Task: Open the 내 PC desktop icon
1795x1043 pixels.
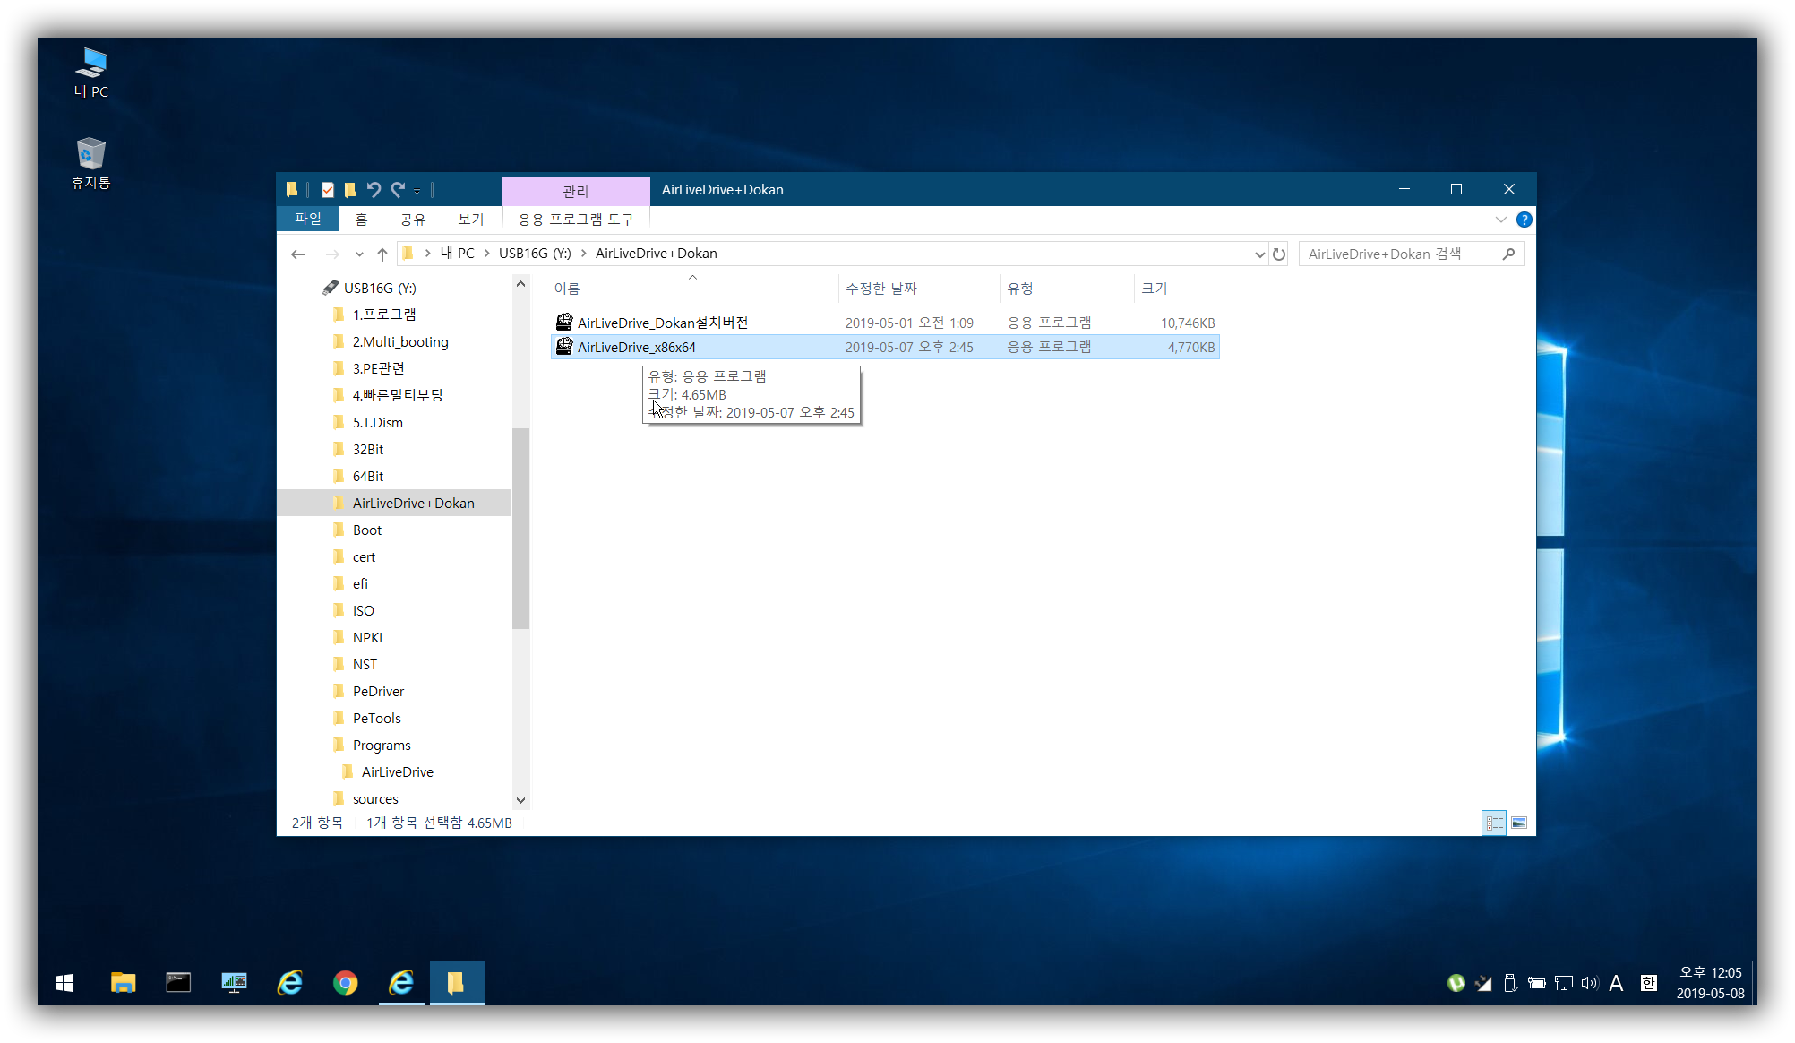Action: 90,73
